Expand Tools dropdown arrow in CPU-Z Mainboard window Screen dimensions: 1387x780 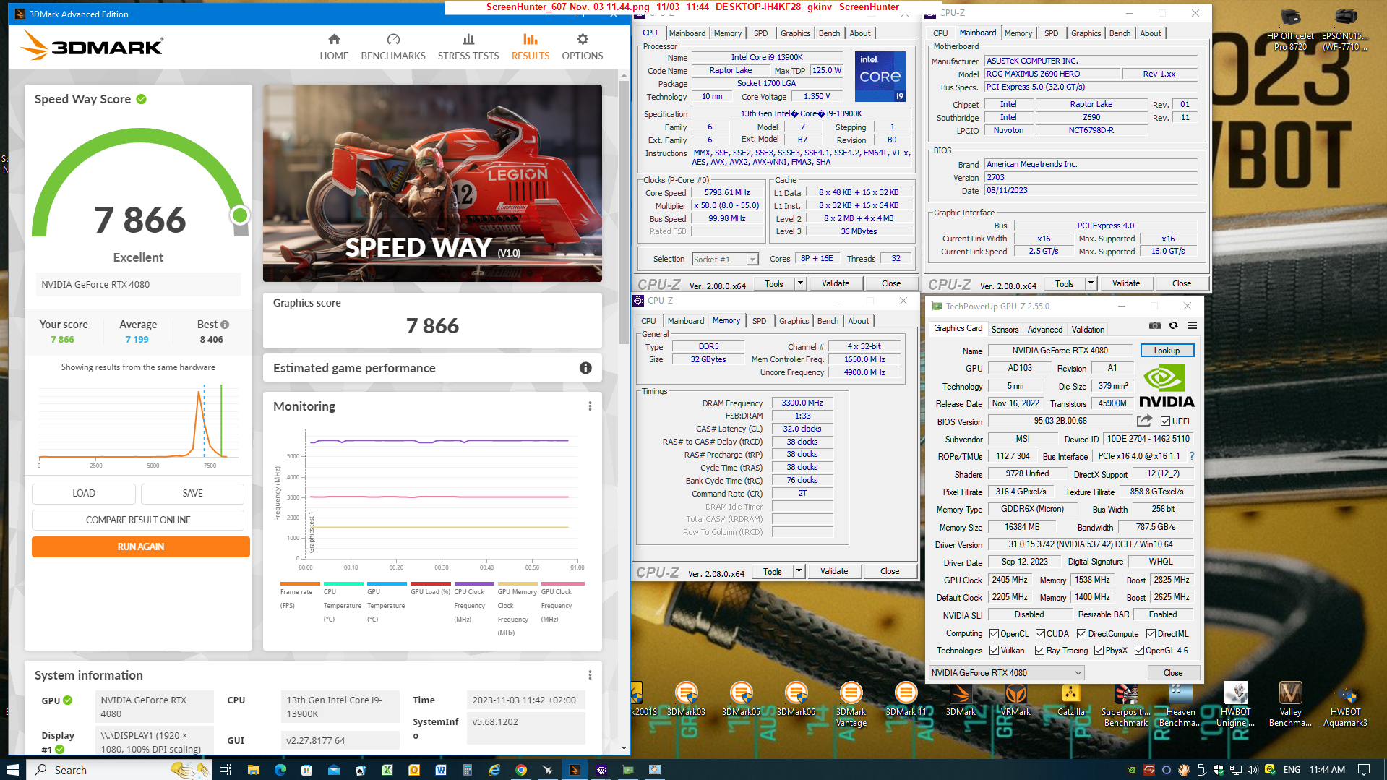click(1091, 283)
